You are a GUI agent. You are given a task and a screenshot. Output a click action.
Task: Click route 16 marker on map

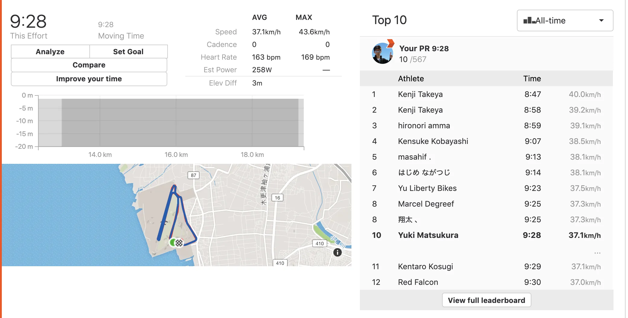coord(277,198)
